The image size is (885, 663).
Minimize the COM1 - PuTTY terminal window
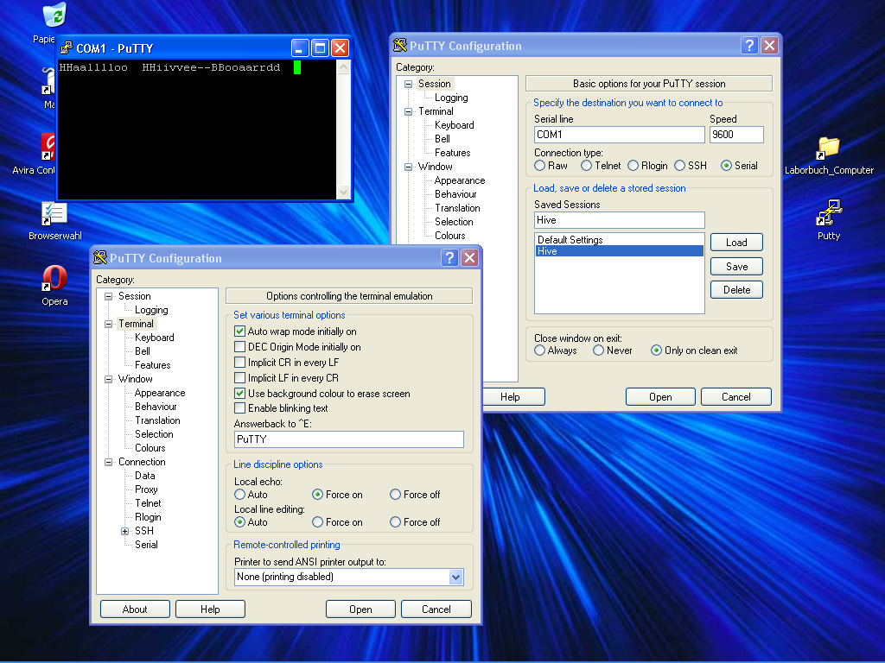[300, 48]
